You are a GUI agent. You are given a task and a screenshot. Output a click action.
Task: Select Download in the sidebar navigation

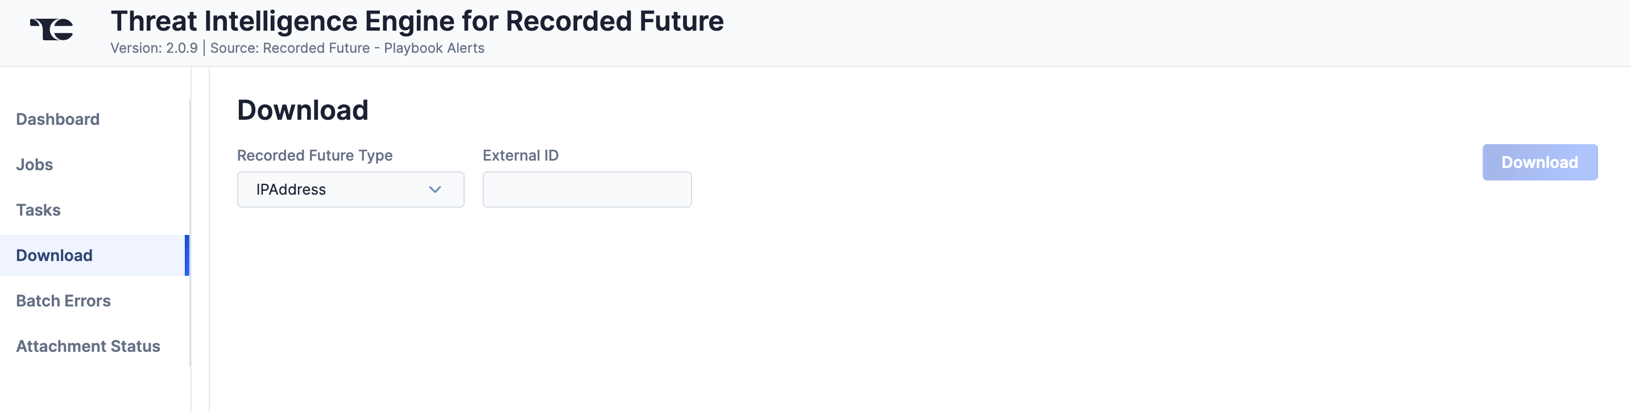pyautogui.click(x=54, y=255)
